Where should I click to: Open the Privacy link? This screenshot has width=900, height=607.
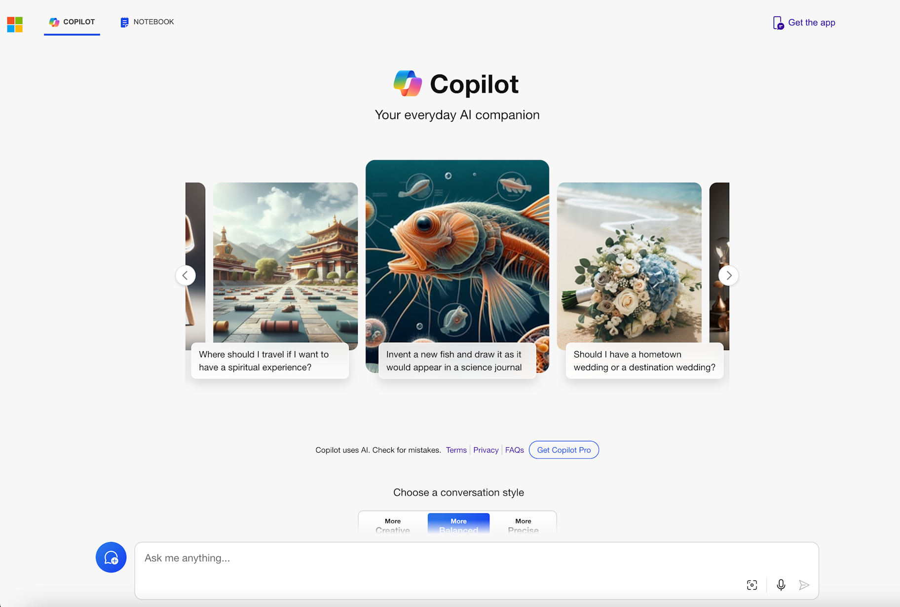(x=486, y=450)
